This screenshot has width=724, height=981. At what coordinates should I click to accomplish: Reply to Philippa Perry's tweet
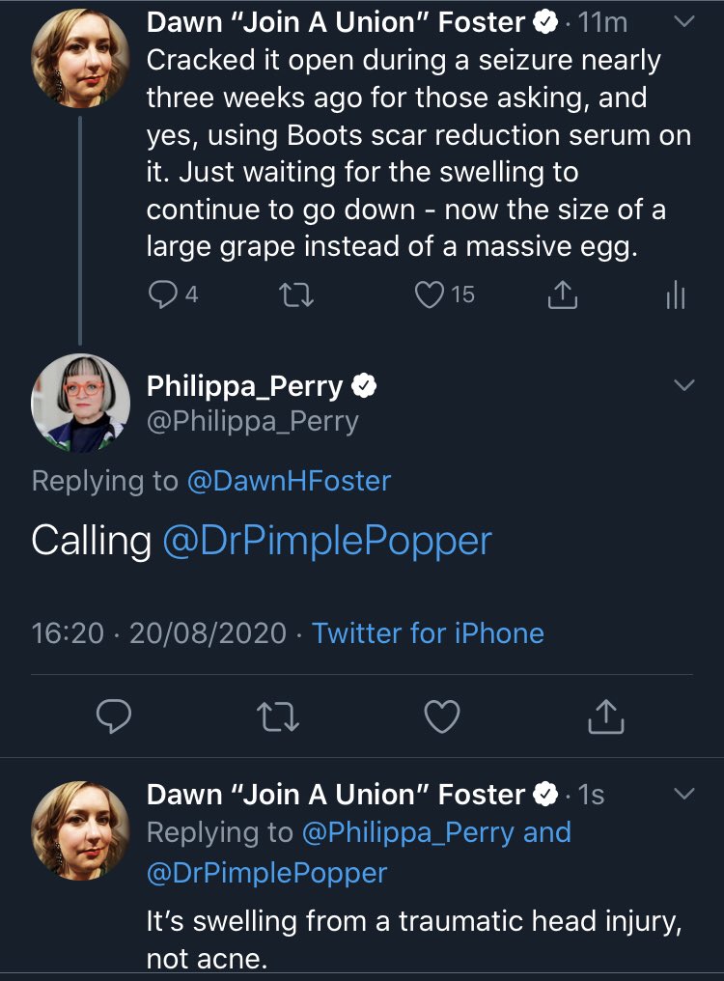click(x=115, y=715)
